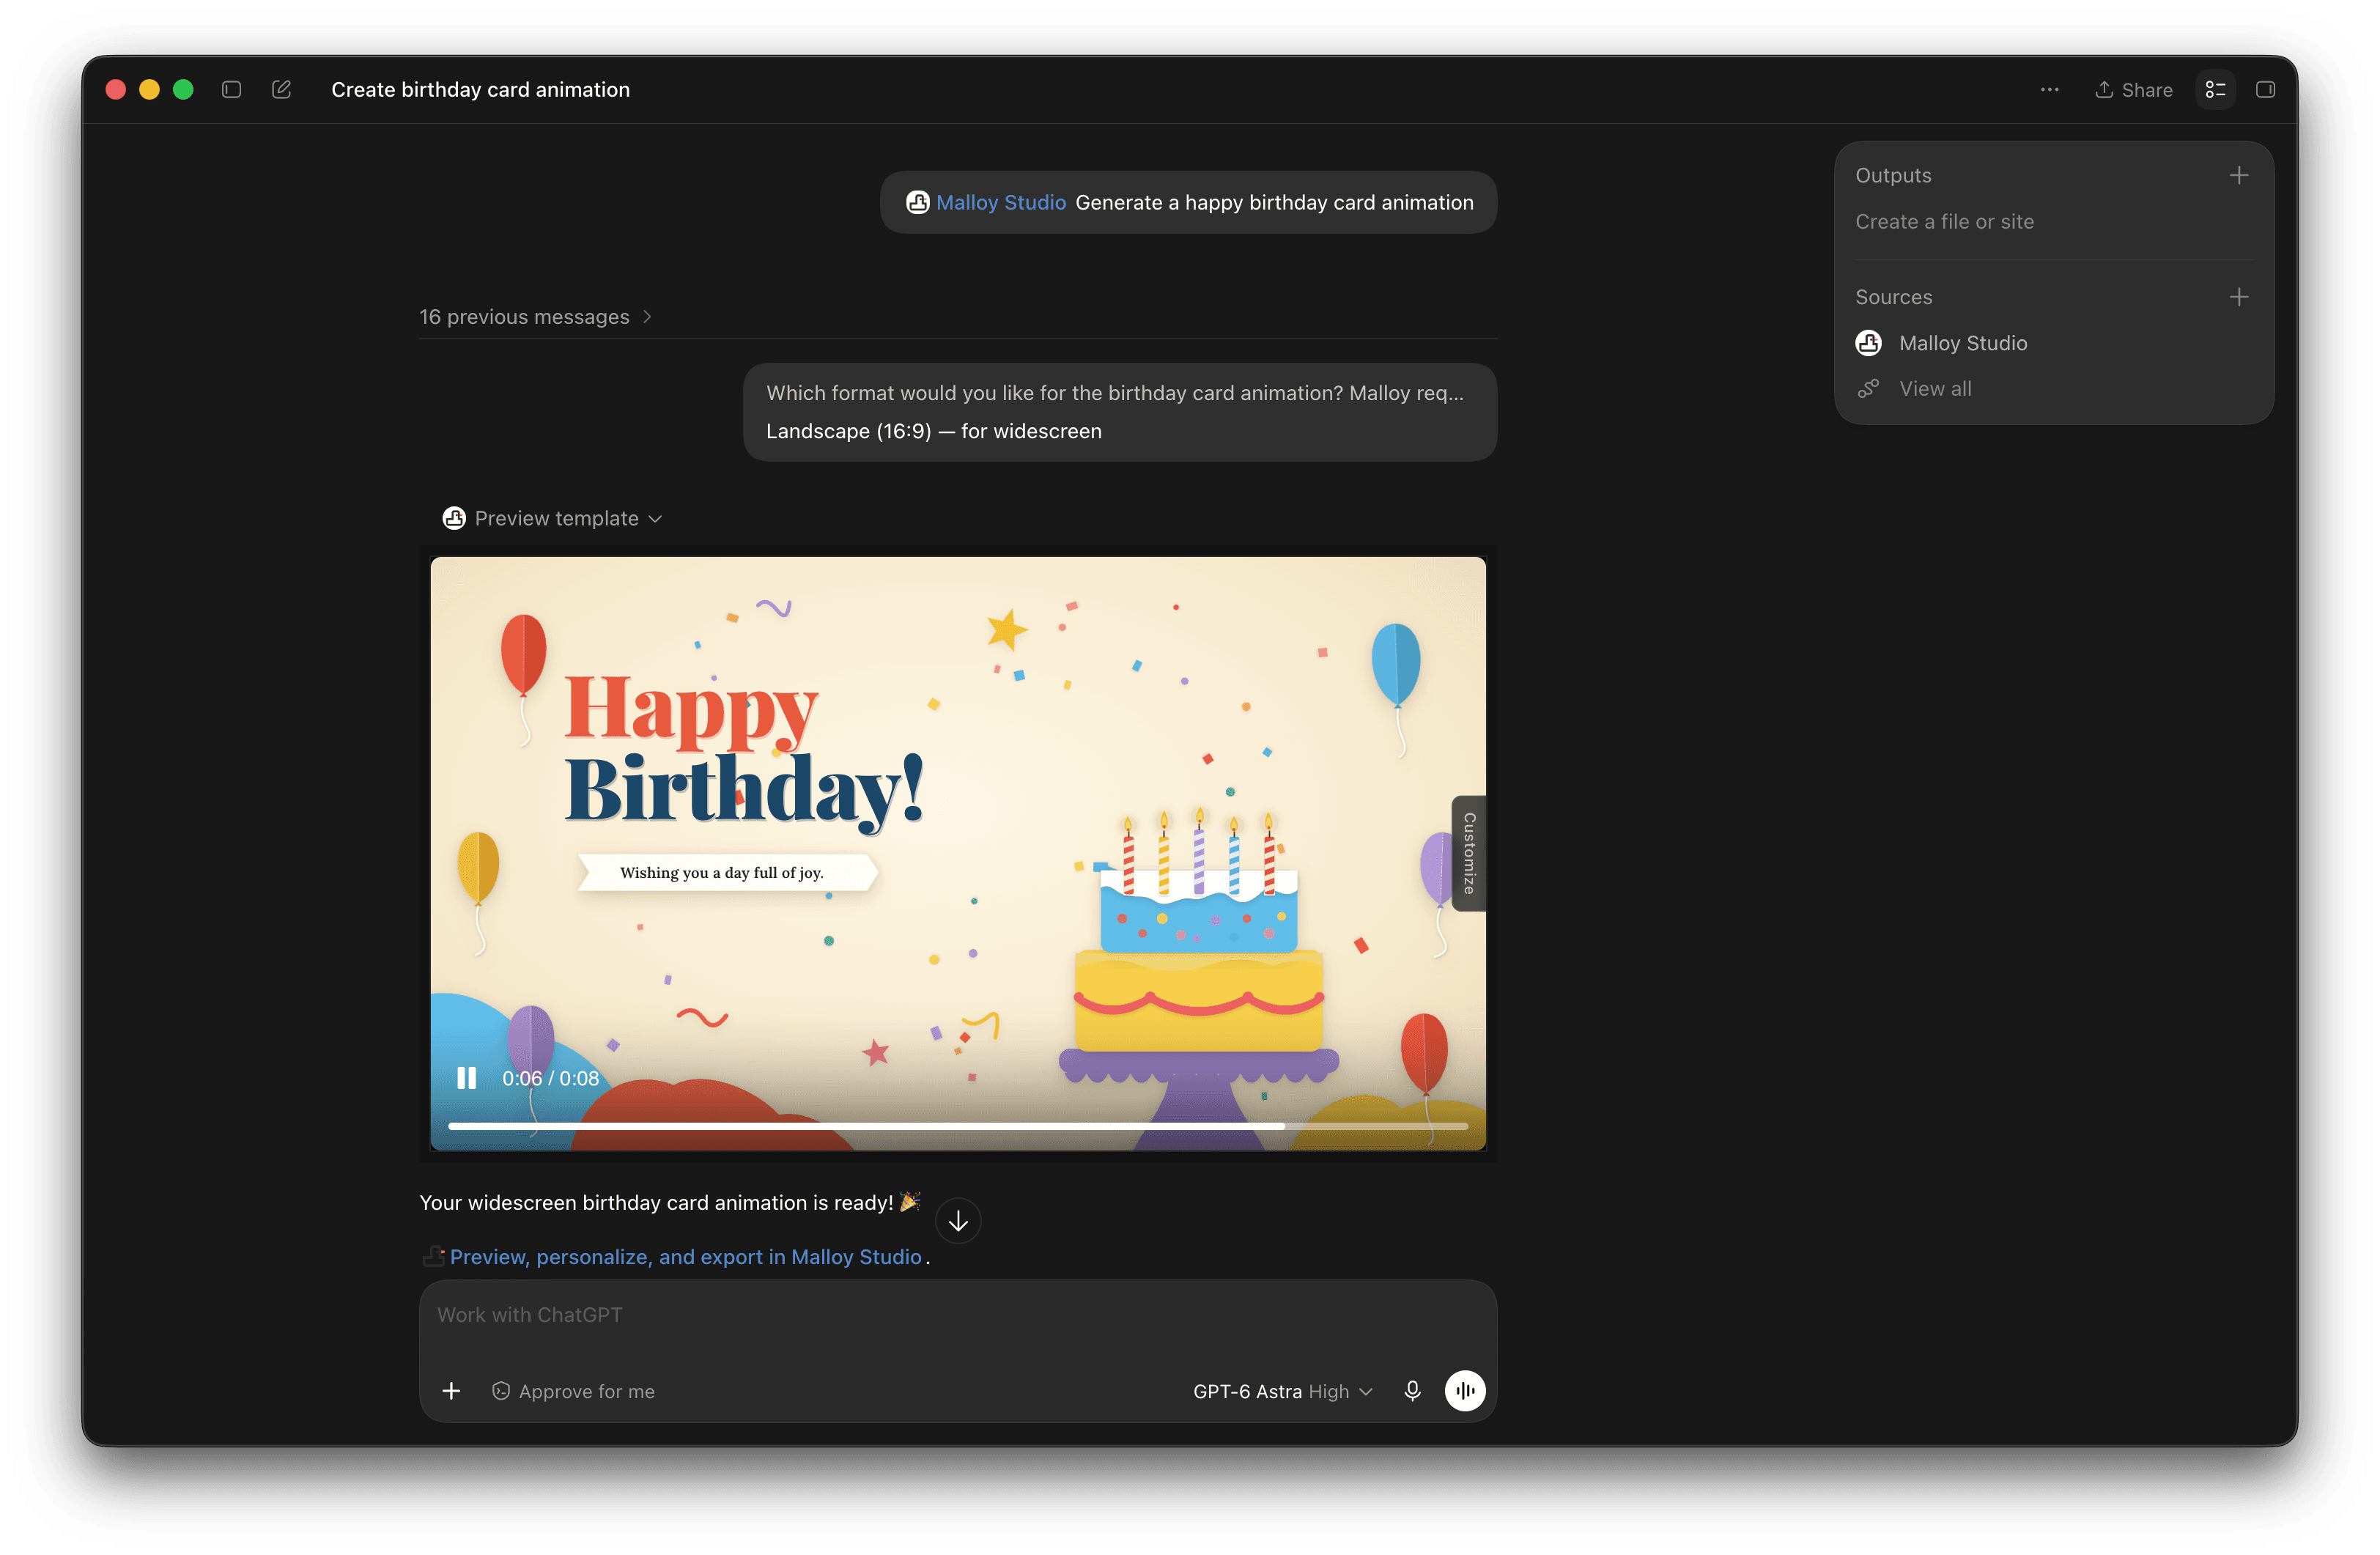Click the Share button
Screen dimensions: 2380x1555
(x=2133, y=89)
